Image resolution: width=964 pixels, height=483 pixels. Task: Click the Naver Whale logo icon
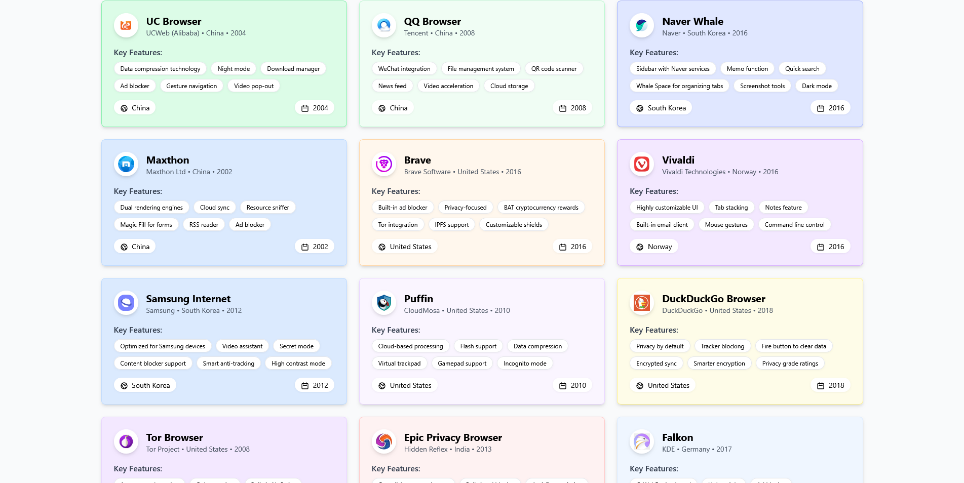point(641,25)
